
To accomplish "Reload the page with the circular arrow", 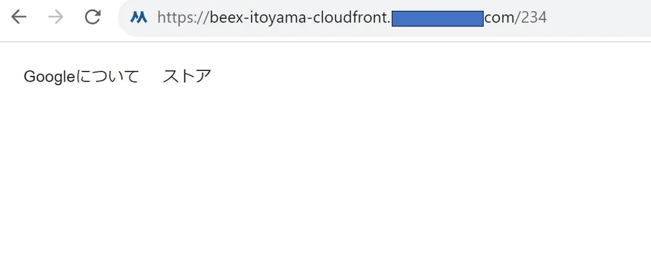I will click(x=92, y=17).
